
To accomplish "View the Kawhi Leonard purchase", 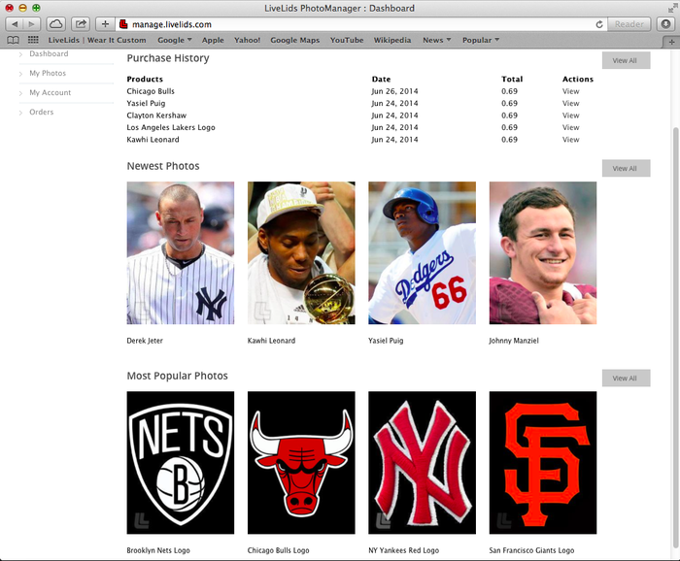I will pyautogui.click(x=571, y=140).
